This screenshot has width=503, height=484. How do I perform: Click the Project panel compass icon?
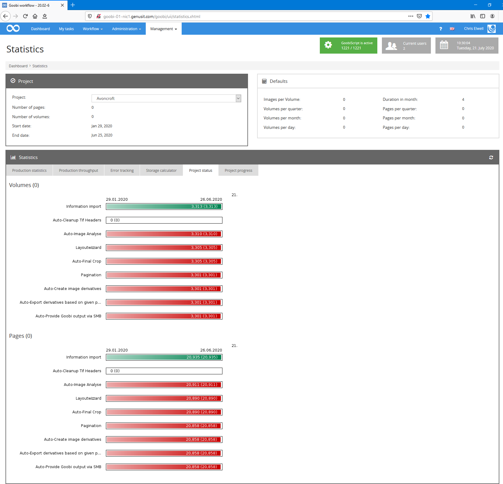[13, 81]
